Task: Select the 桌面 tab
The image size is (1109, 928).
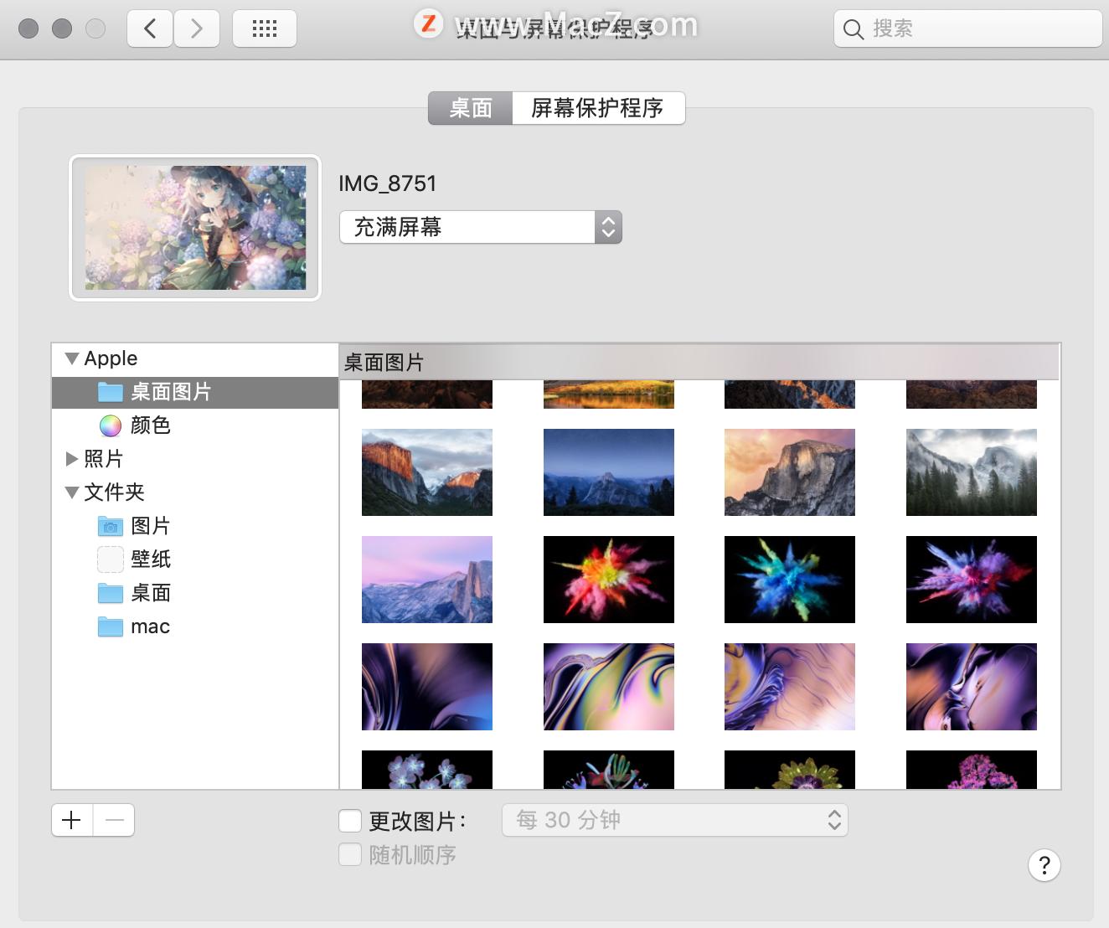Action: coord(470,107)
